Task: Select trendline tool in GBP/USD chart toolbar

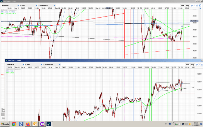Action: pyautogui.click(x=199, y=64)
